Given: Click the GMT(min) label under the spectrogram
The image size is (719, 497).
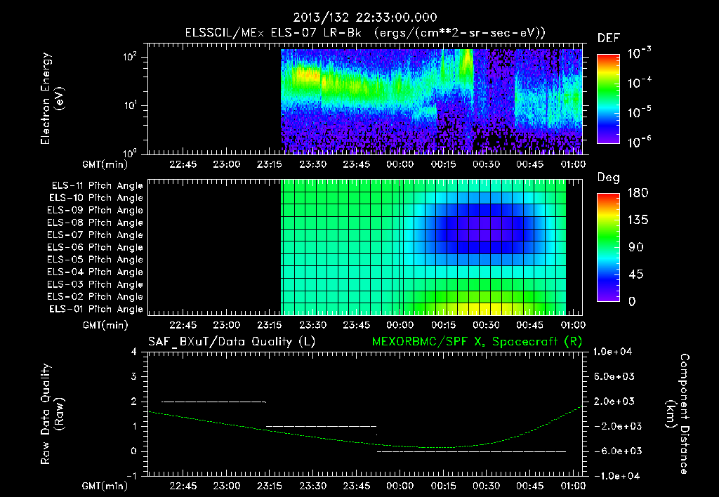Looking at the screenshot, I should pos(105,164).
